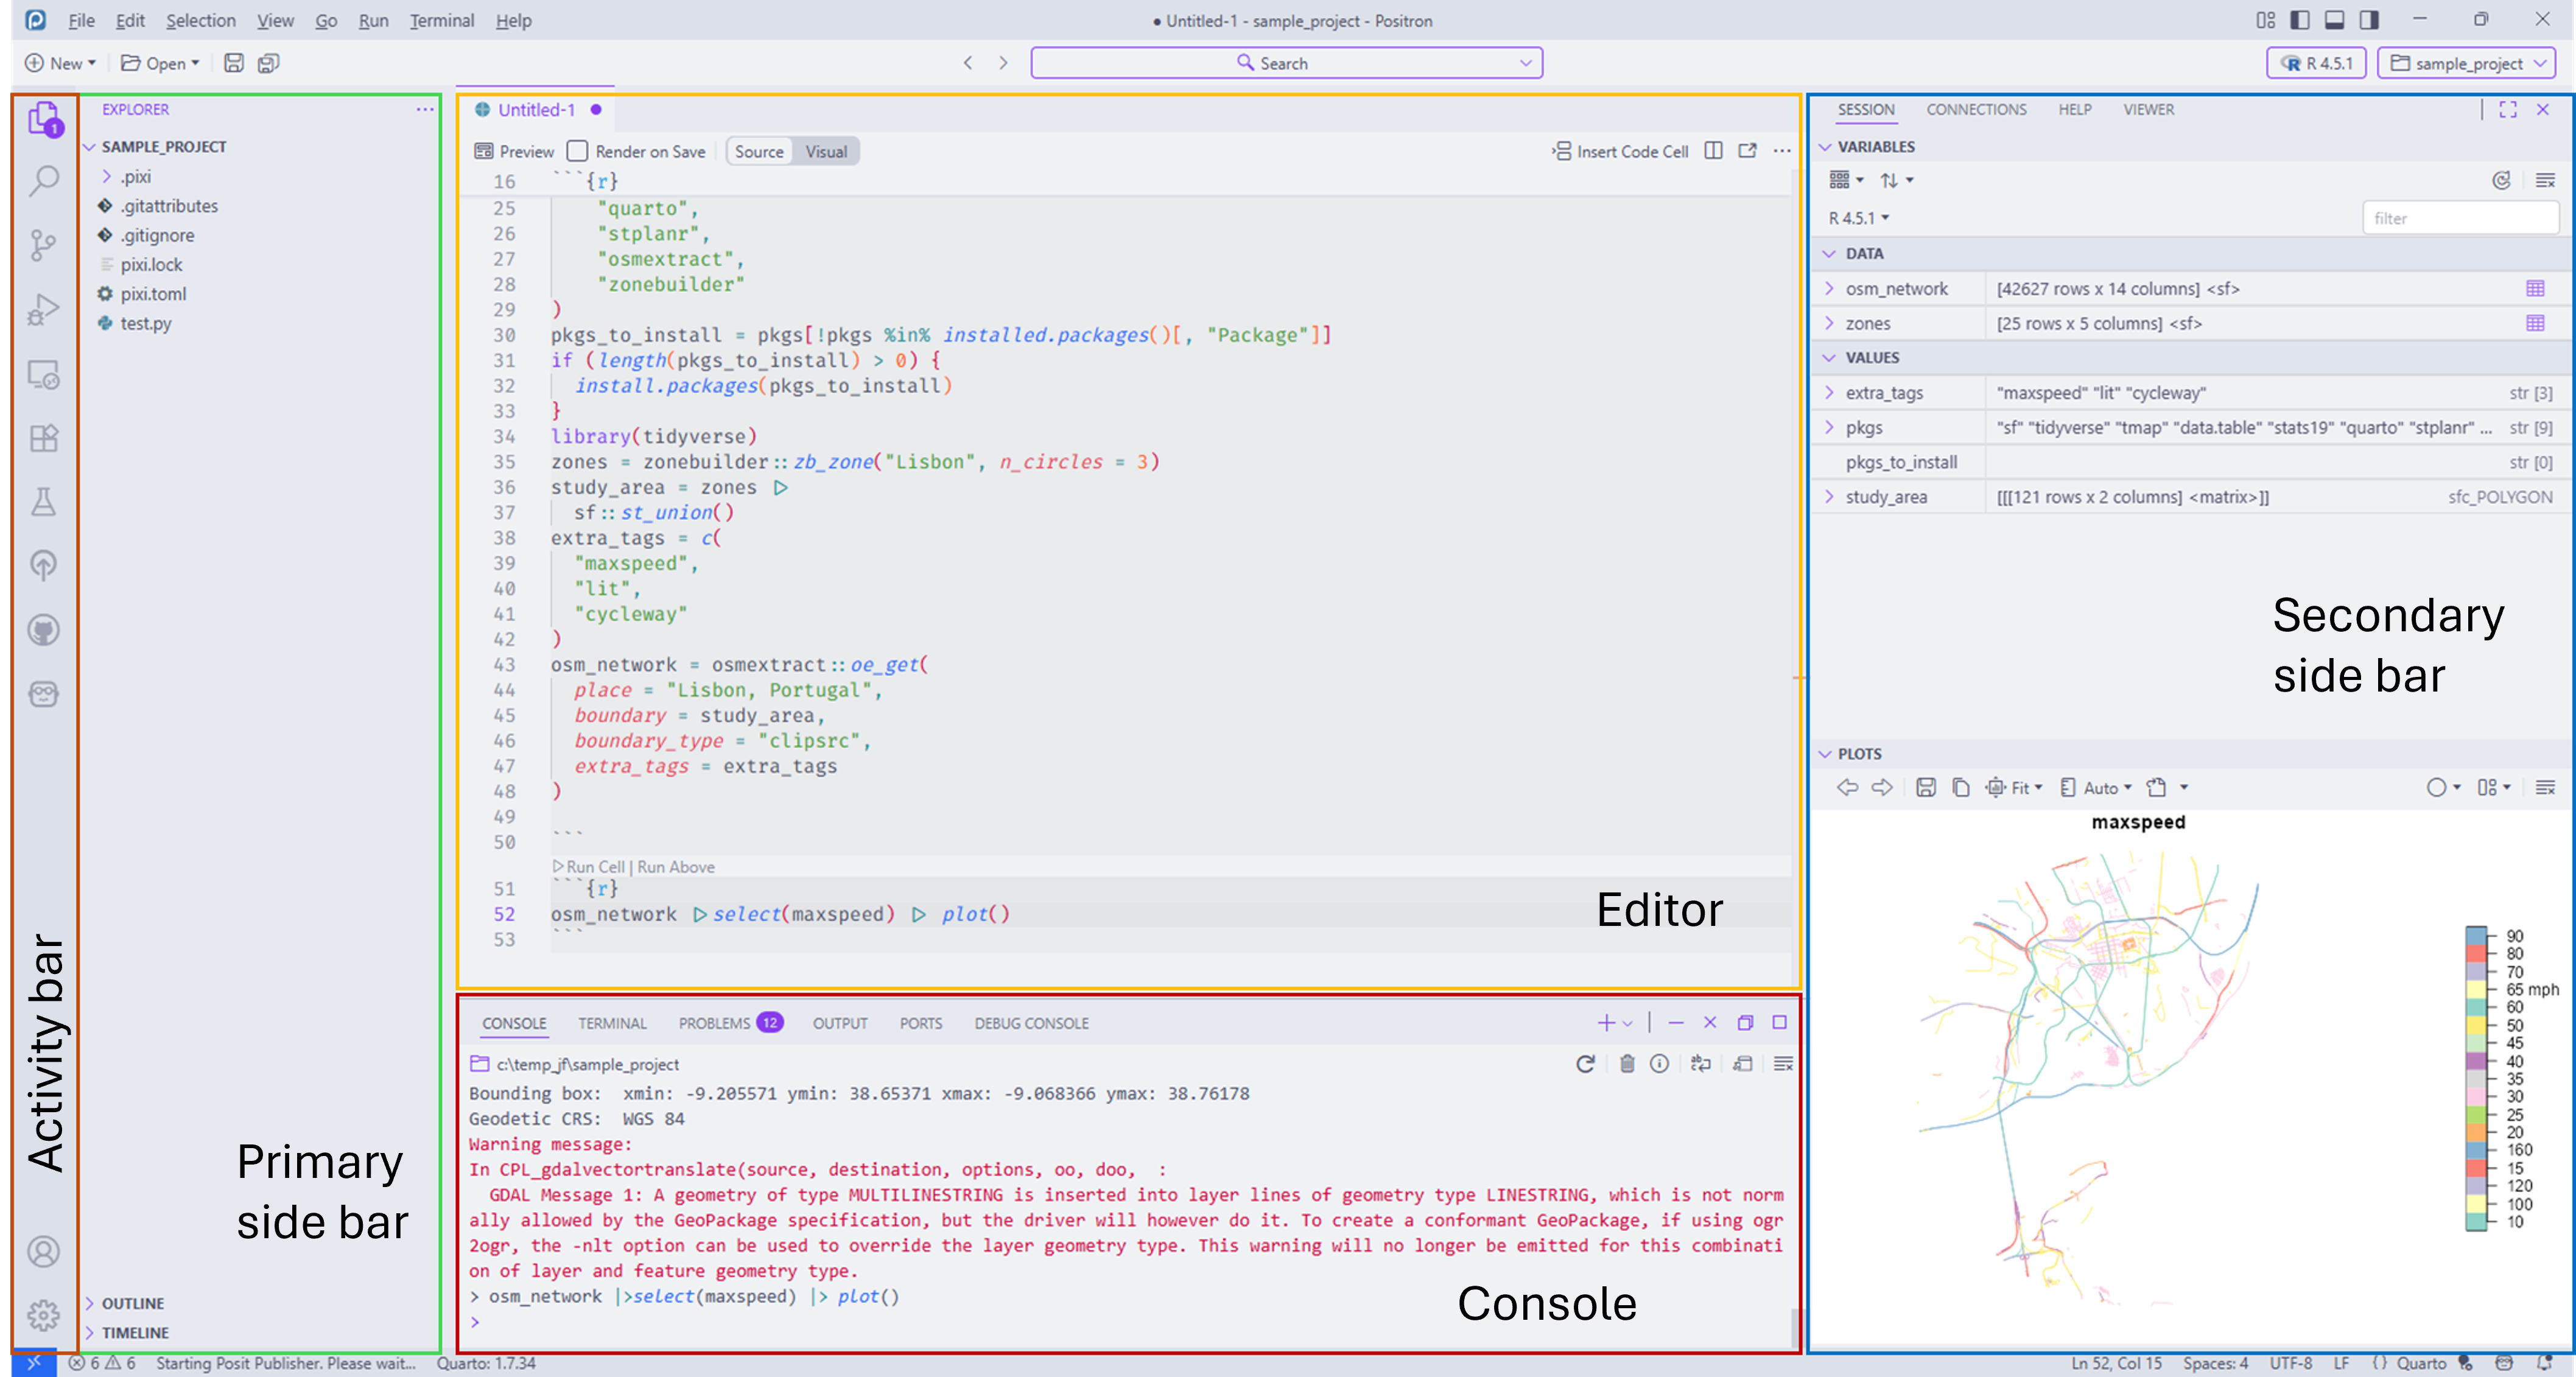The image size is (2576, 1377).
Task: Open Posit Publisher in activity bar
Action: click(x=44, y=565)
